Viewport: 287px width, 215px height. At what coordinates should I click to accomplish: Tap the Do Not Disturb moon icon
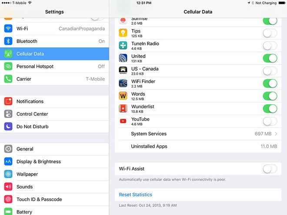pos(8,126)
